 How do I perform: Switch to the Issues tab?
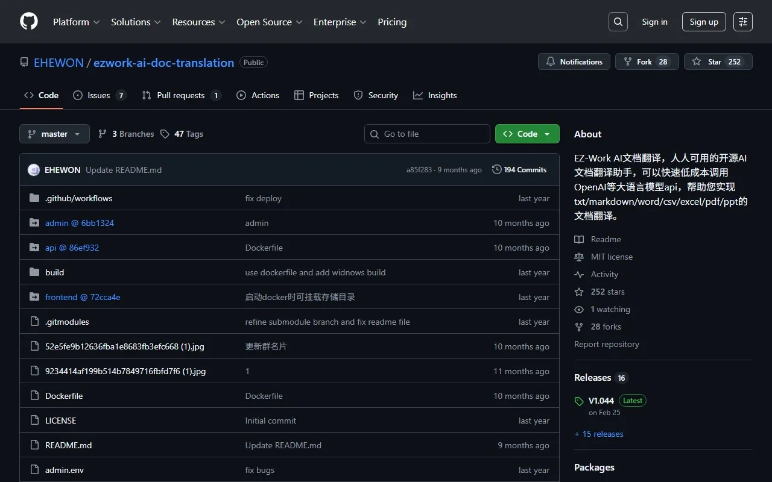[99, 95]
